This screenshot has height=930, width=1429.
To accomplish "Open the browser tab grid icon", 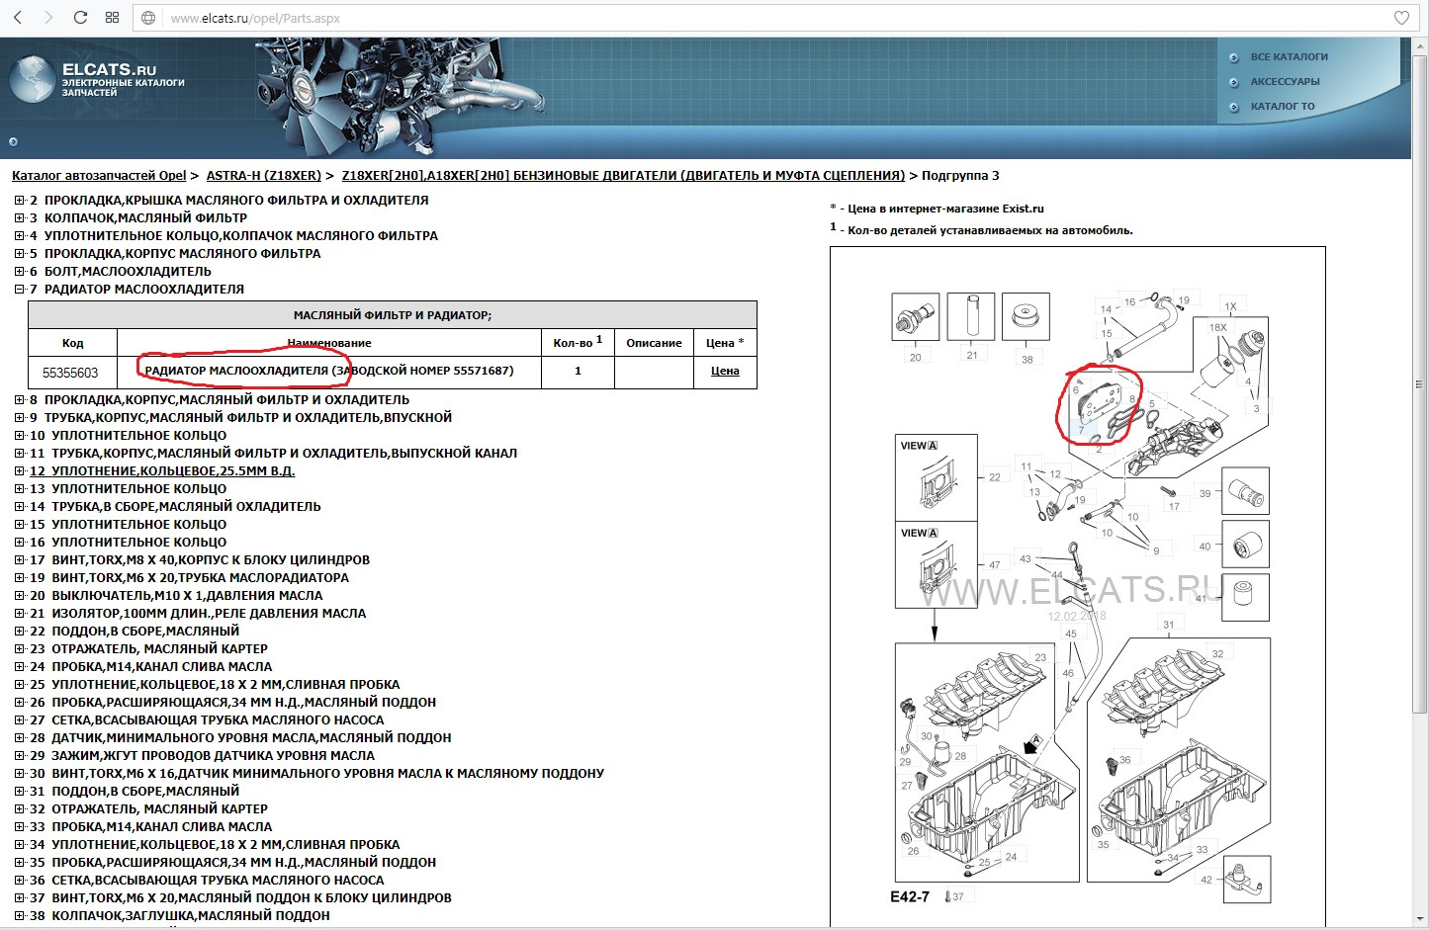I will [x=112, y=18].
